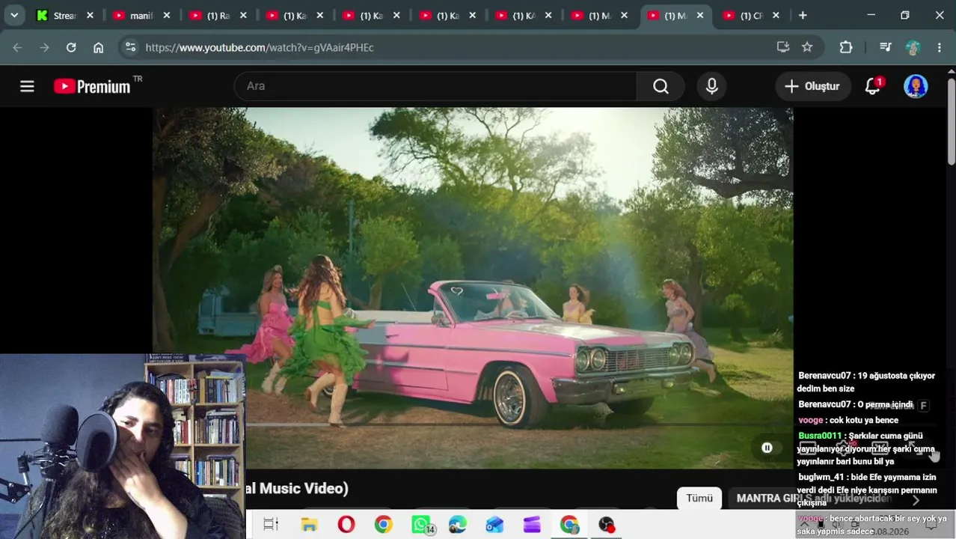The height and width of the screenshot is (539, 956).
Task: Install app icon in address bar
Action: pos(783,47)
